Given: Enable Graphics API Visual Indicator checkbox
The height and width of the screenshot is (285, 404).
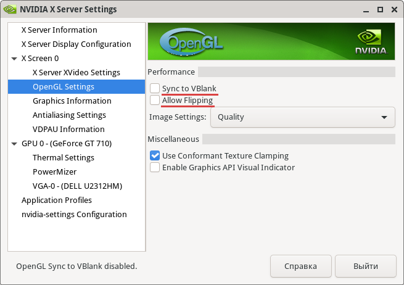Looking at the screenshot, I should click(x=155, y=167).
